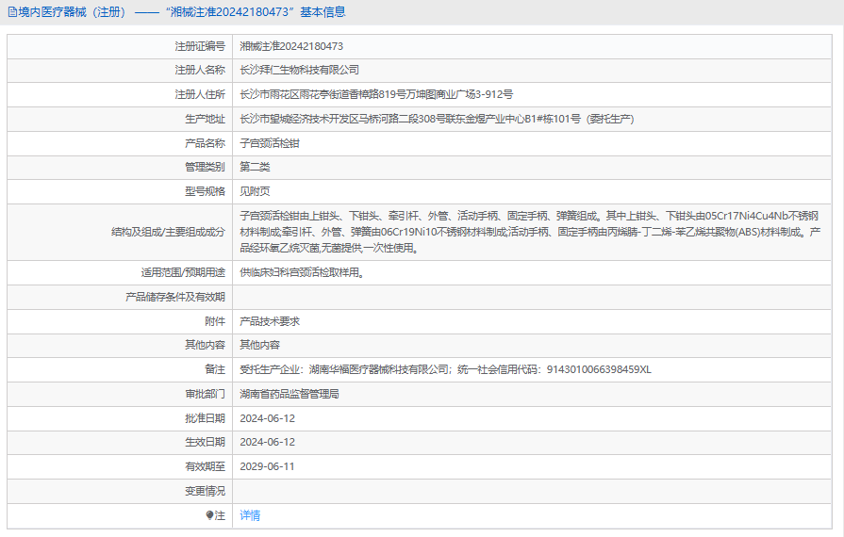Click the 产品技术要求 attachment value
The height and width of the screenshot is (537, 844).
[x=270, y=321]
